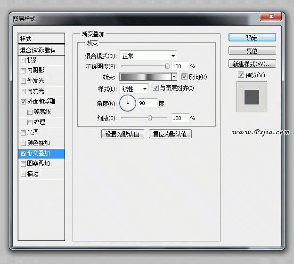This screenshot has width=294, height=264.
Task: Click the angle dial control
Action: coord(128,103)
